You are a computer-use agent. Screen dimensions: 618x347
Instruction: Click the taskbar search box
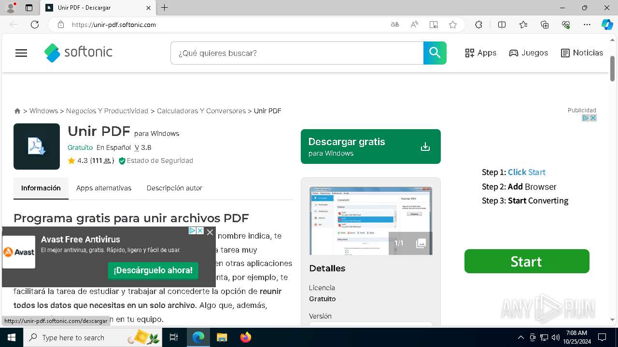coord(93,337)
